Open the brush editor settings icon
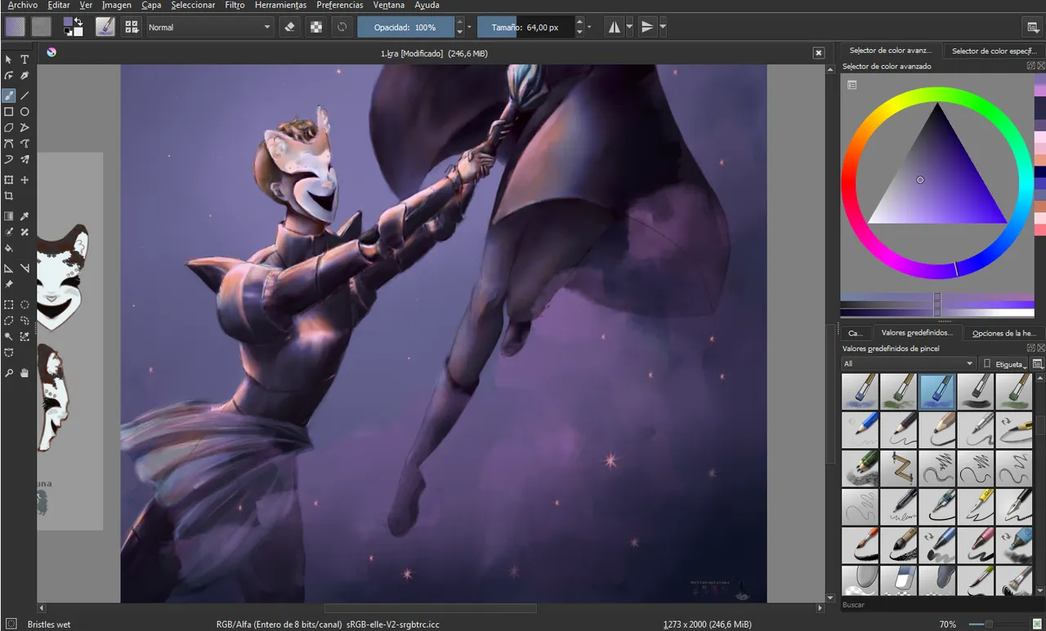1046x631 pixels. [105, 27]
